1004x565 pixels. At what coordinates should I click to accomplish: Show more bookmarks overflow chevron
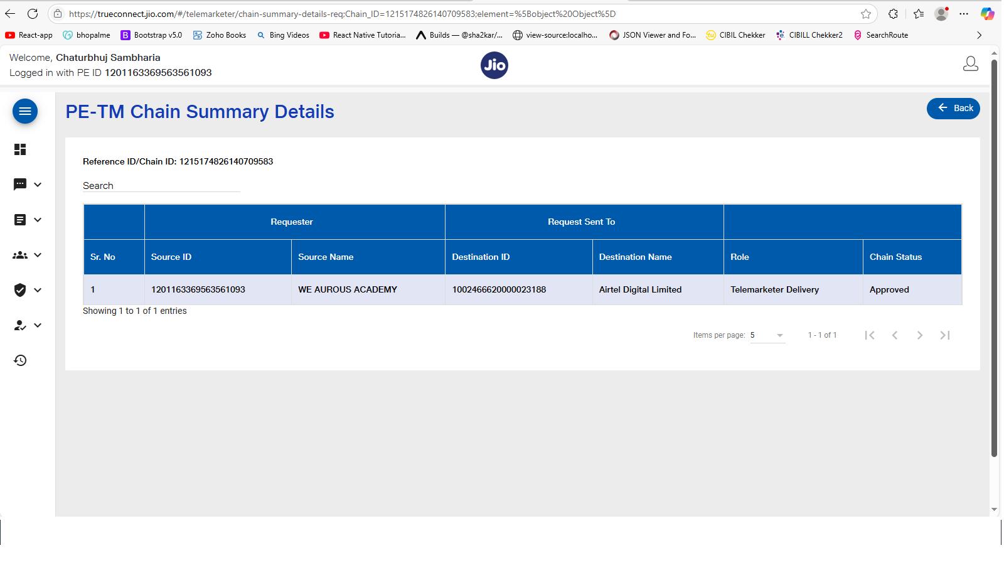click(979, 35)
